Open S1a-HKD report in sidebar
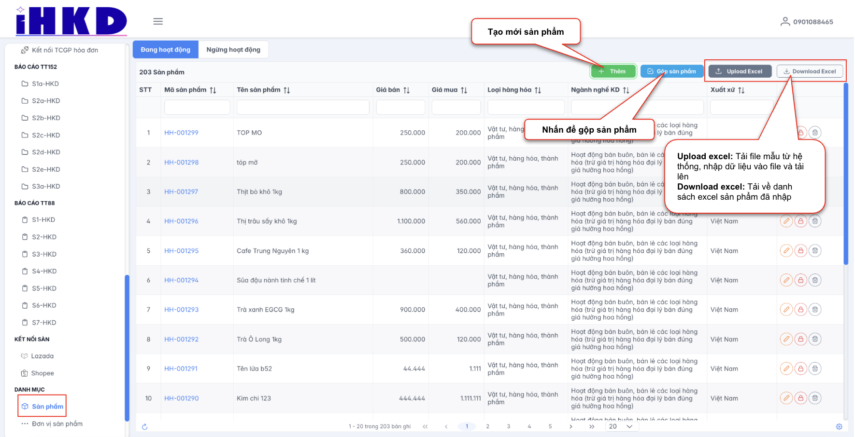This screenshot has width=855, height=437. point(45,84)
